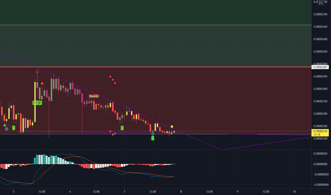Click the 0.00002400 price axis label
The image size is (331, 195).
pyautogui.click(x=320, y=89)
